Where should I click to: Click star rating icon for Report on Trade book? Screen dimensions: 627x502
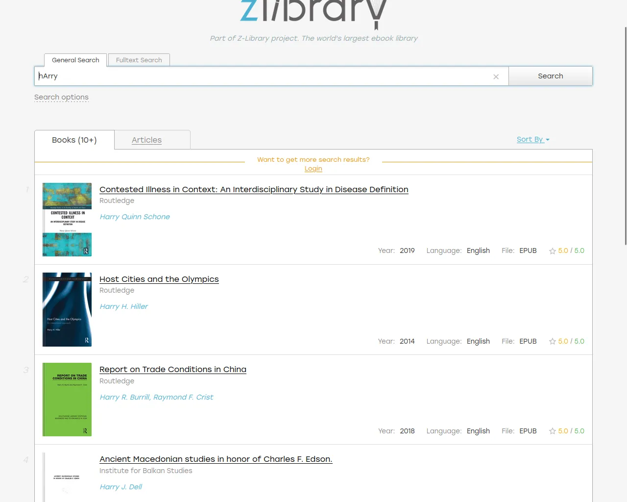[552, 431]
